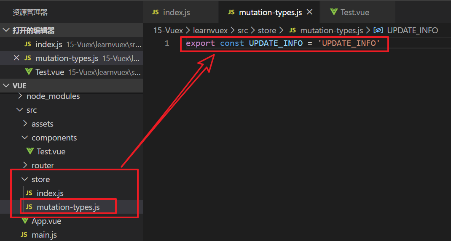Image resolution: width=451 pixels, height=241 pixels.
Task: Click the JS icon on index.js tab
Action: (155, 12)
